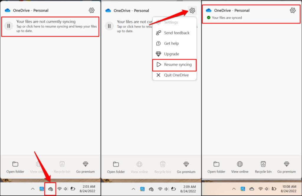Click the Wi-Fi icon next to the 2:09 AM clock
Screen dimensions: 302x196
click(x=160, y=189)
